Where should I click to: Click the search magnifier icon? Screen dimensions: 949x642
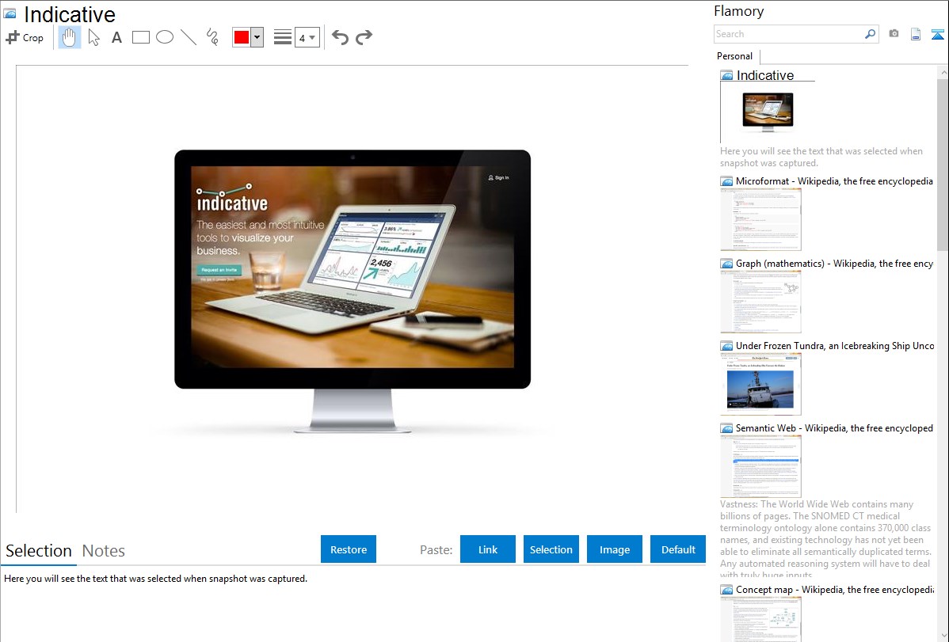pos(870,34)
